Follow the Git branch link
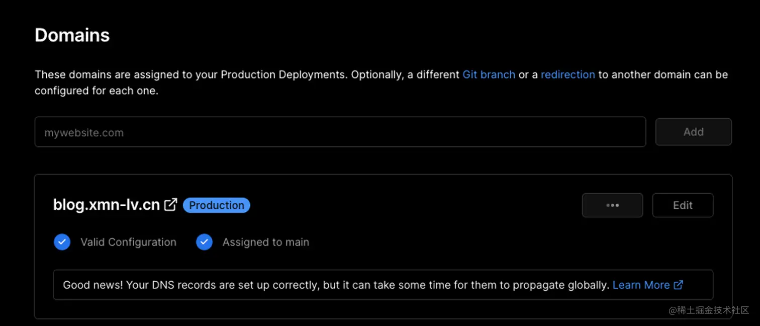The width and height of the screenshot is (760, 326). tap(489, 74)
